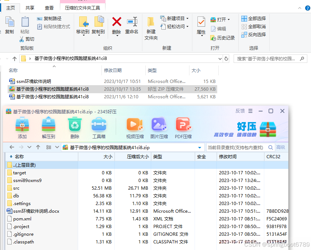Click the Video compress (视频压缩) icon
Screen dimensions: 311x250
point(135,124)
